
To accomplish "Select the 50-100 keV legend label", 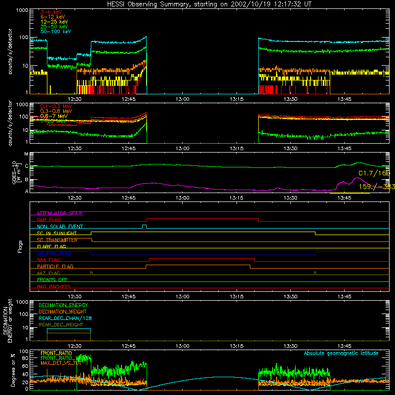I will point(56,32).
